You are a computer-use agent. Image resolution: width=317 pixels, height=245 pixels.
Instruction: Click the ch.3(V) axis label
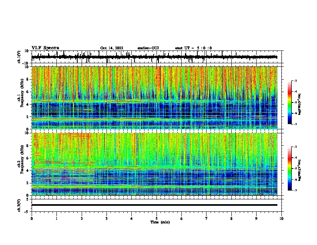point(19,205)
